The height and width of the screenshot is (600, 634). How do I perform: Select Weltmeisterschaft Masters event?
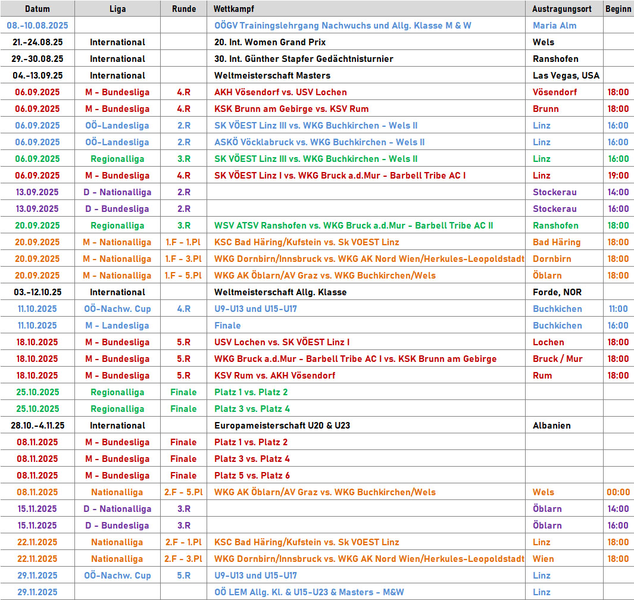point(272,75)
